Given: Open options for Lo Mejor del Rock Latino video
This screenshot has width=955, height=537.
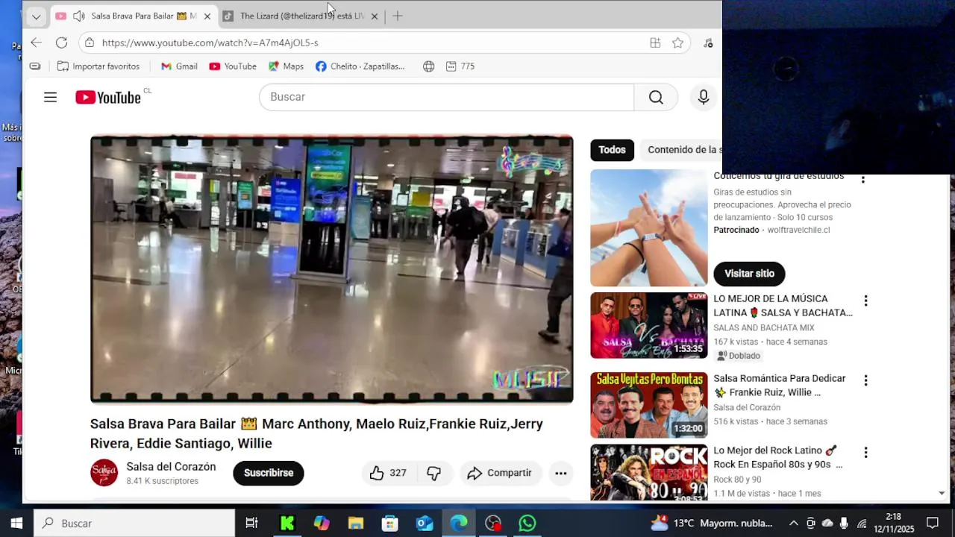Looking at the screenshot, I should click(865, 452).
